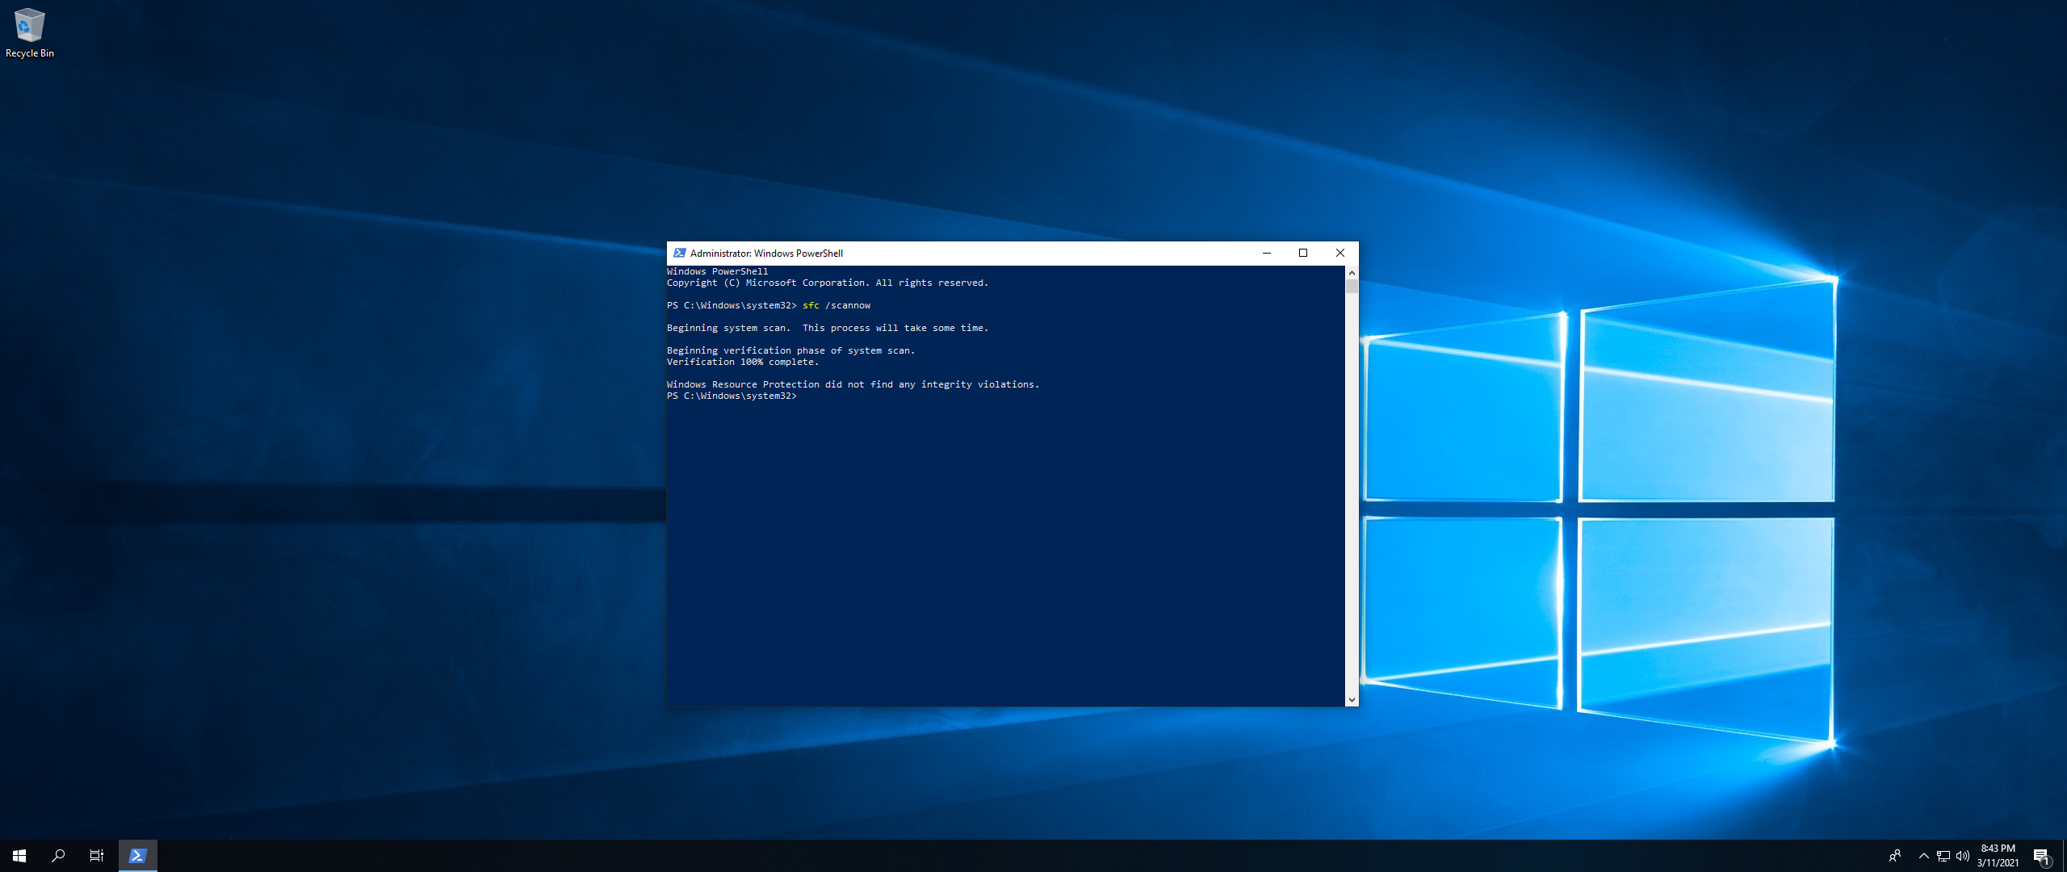
Task: Maximize the PowerShell window
Action: coord(1303,253)
